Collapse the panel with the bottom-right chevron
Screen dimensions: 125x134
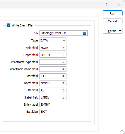coord(122,131)
